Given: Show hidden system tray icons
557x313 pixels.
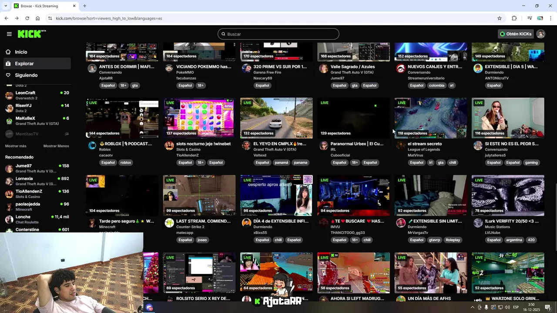Looking at the screenshot, I should (x=473, y=307).
